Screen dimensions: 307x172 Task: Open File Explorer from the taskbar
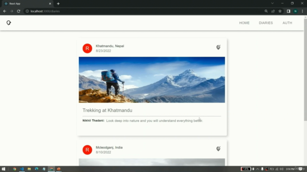[x=29, y=169]
